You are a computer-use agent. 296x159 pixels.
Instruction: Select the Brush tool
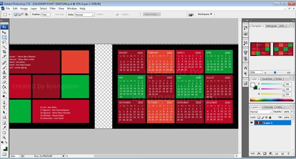pyautogui.click(x=4, y=67)
